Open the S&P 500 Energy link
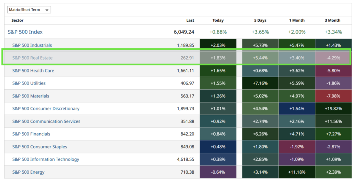Viewport: 356px width, 183px height. (x=29, y=172)
